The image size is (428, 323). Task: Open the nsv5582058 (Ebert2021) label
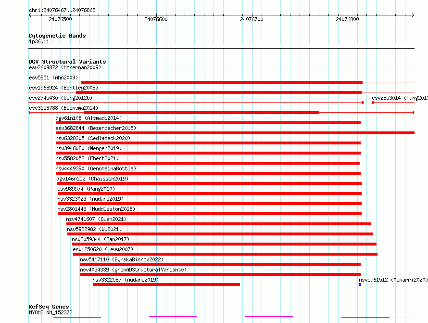point(87,158)
